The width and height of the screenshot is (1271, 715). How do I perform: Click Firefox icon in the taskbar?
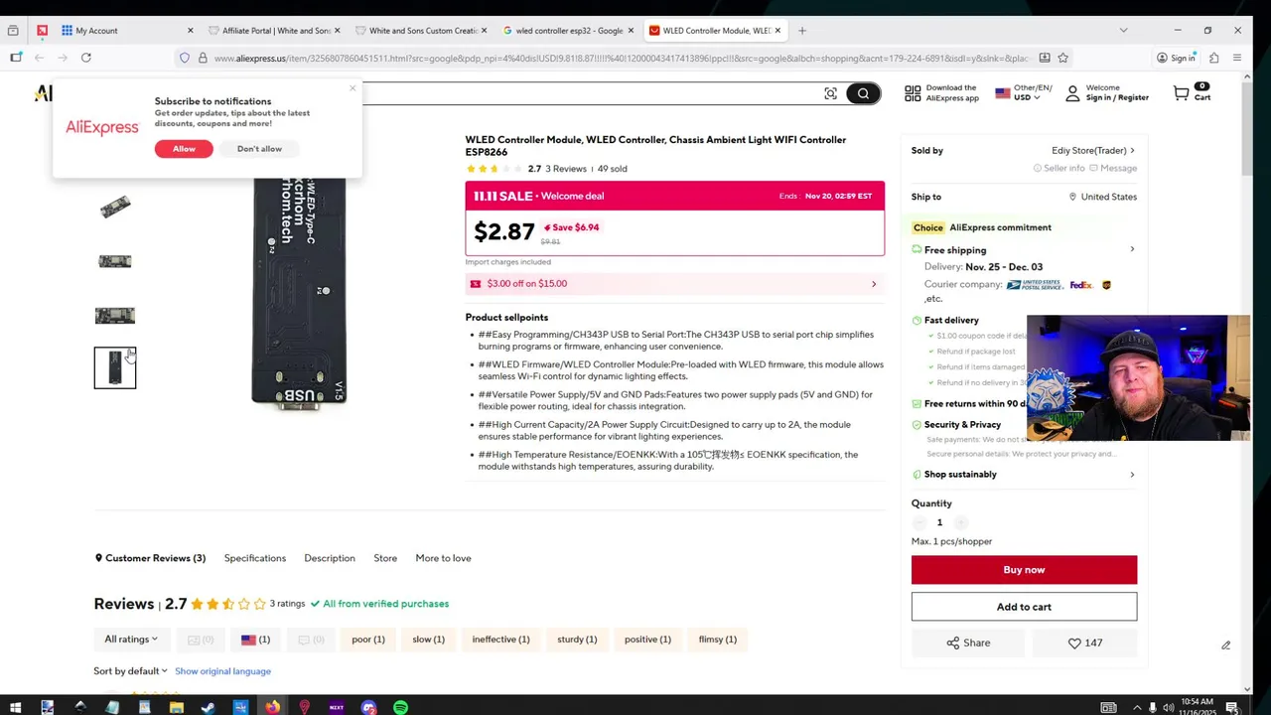click(x=272, y=707)
